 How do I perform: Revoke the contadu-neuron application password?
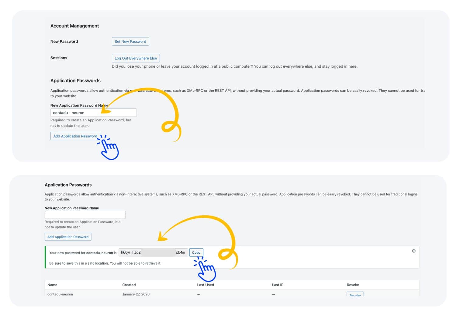355,295
